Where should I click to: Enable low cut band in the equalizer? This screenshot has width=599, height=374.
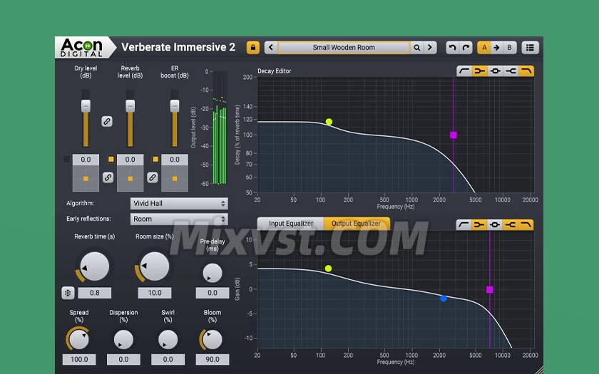(464, 225)
